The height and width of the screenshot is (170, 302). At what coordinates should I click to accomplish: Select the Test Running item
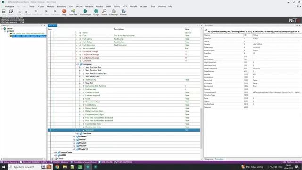click(x=91, y=80)
